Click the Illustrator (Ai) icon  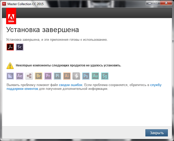[67, 76]
